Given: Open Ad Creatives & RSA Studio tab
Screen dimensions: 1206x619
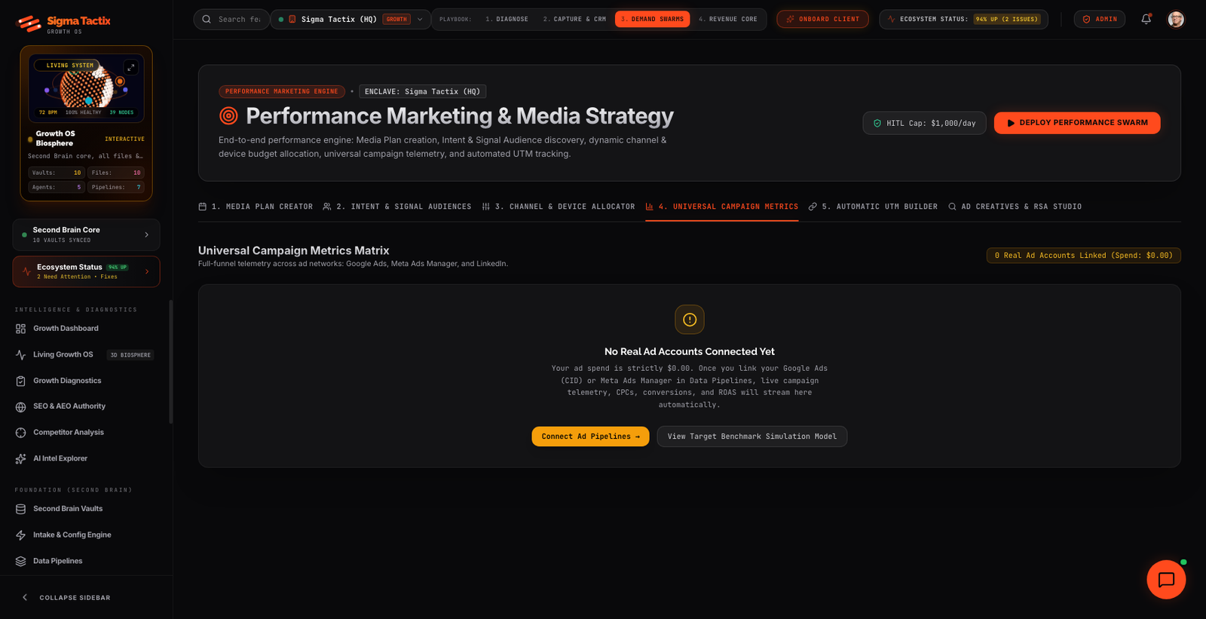Looking at the screenshot, I should [1015, 207].
